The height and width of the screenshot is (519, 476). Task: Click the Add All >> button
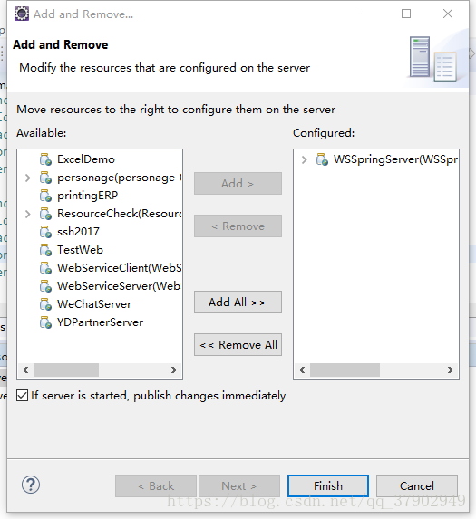coord(238,303)
